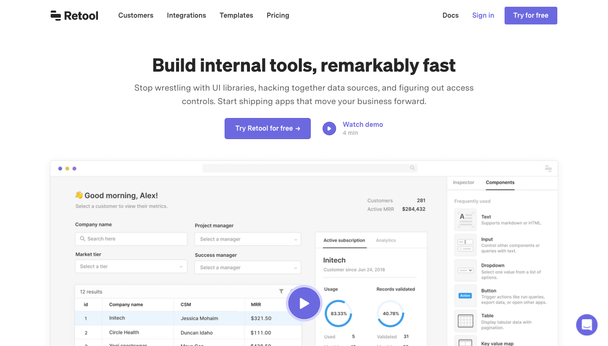Image resolution: width=608 pixels, height=346 pixels.
Task: Click the Input component icon
Action: point(465,245)
